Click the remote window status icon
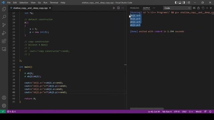The width and height of the screenshot is (214, 120). pos(3,112)
